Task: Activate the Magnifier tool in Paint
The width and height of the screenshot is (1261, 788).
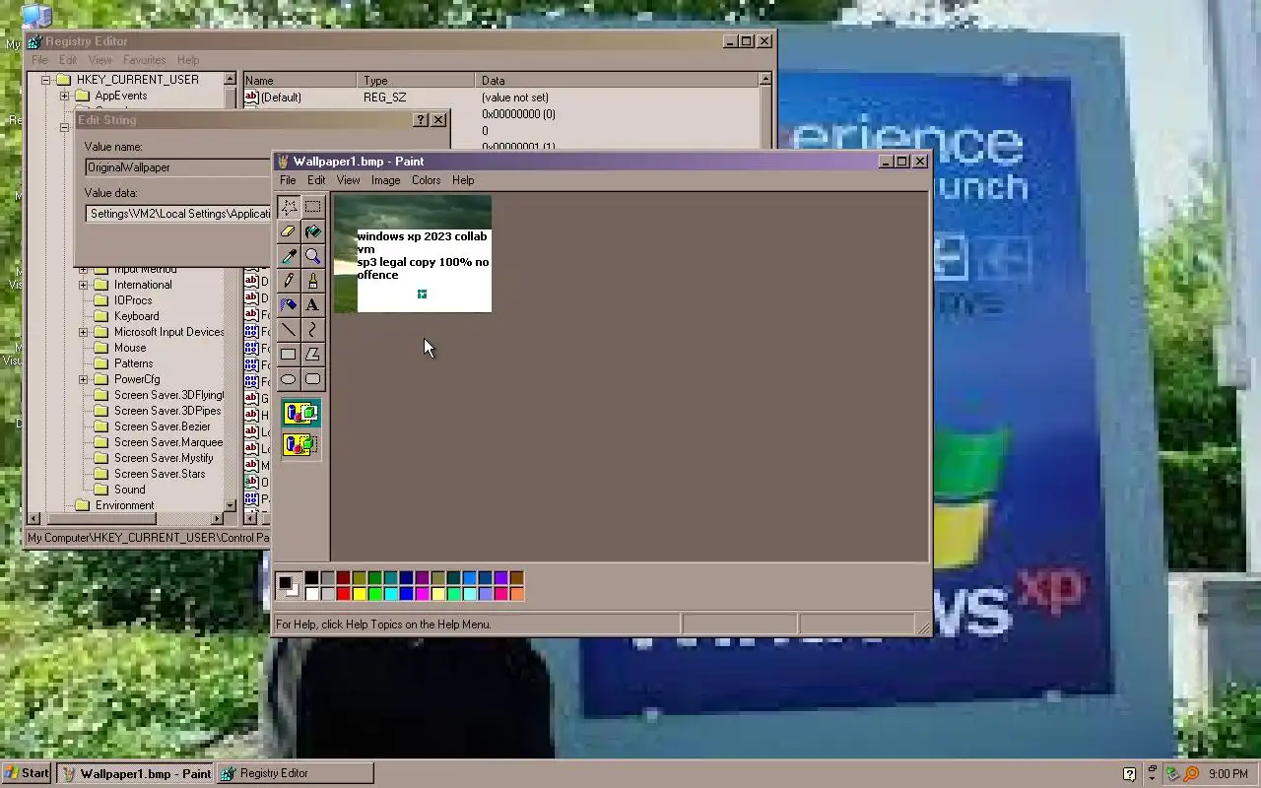Action: pos(313,256)
